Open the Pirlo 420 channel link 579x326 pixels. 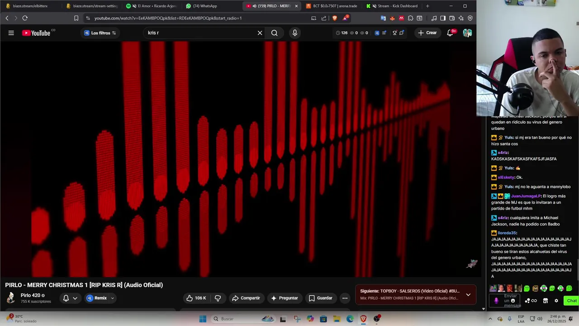pos(30,295)
